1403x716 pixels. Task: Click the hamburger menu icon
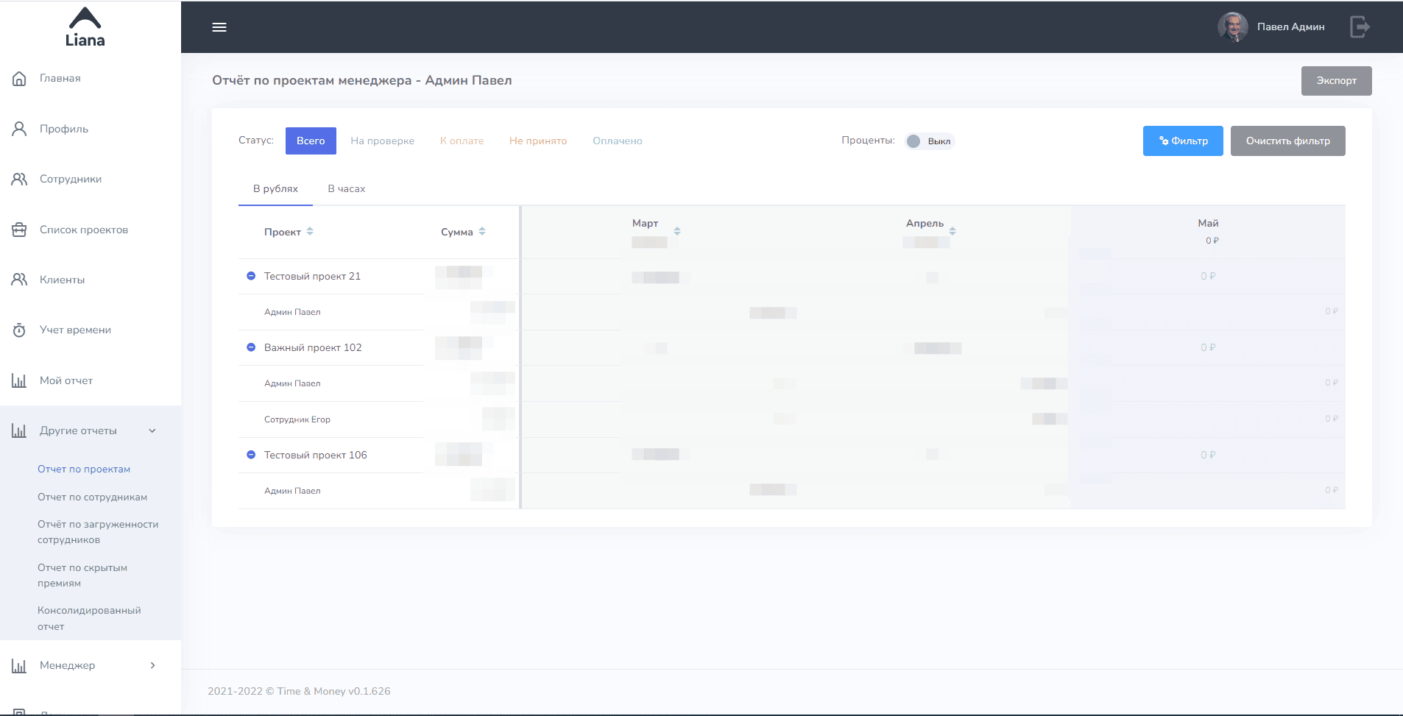point(219,27)
